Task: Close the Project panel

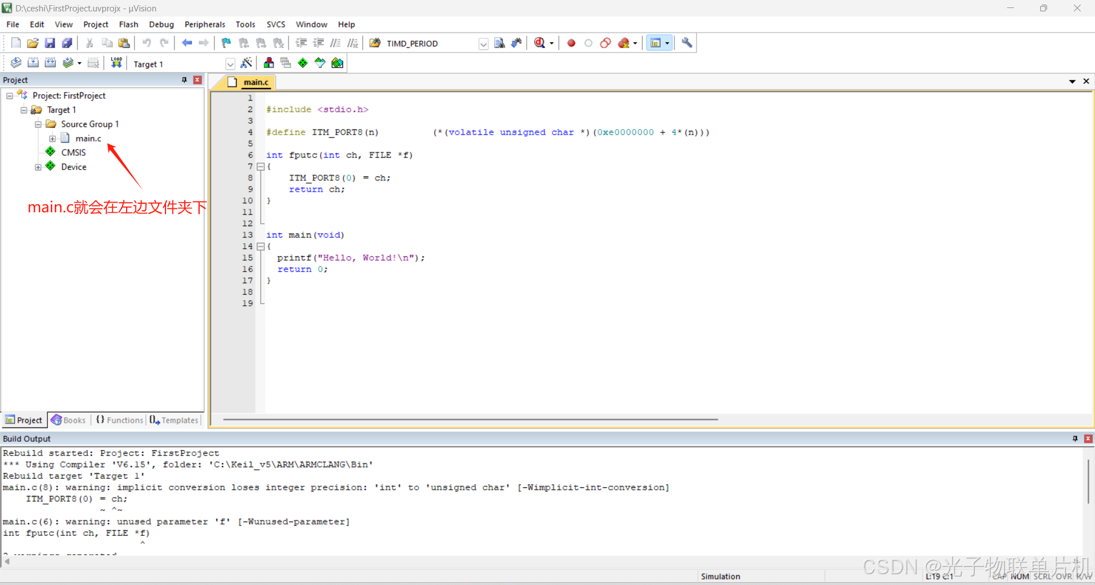Action: pos(197,80)
